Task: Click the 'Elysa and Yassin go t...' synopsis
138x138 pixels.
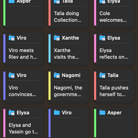Action: click(x=23, y=129)
